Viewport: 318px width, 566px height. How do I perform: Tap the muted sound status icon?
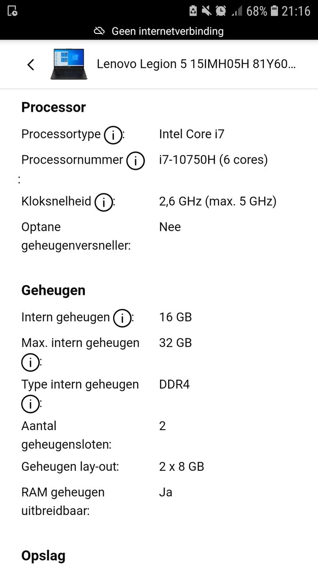[206, 11]
